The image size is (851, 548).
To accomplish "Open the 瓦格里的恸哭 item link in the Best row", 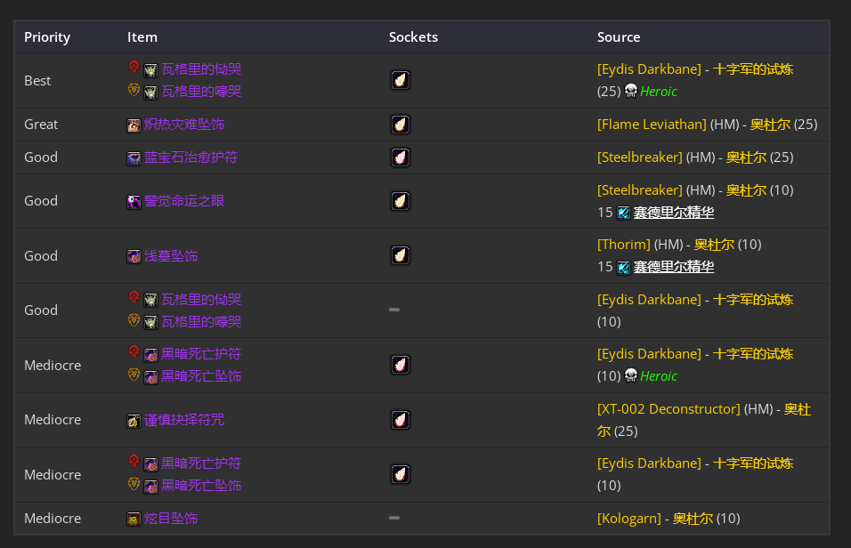I will [200, 68].
